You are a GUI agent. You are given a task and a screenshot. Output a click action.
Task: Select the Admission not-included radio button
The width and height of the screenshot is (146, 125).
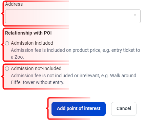7,68
